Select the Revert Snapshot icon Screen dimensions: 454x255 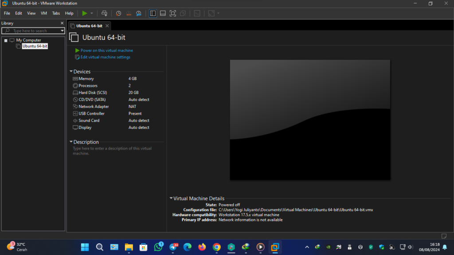pos(129,13)
